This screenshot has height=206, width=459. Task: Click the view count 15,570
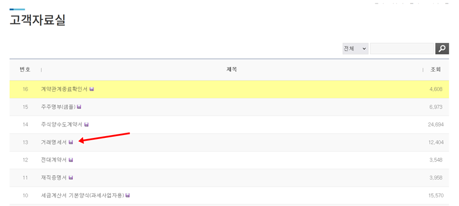tap(435, 196)
